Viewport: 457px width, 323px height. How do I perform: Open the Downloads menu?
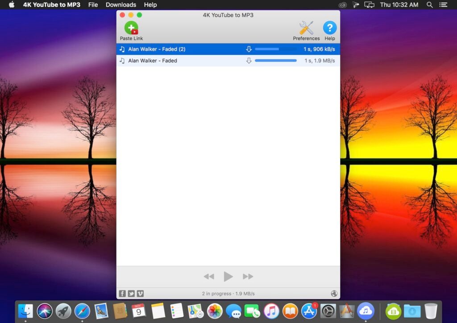coord(120,5)
